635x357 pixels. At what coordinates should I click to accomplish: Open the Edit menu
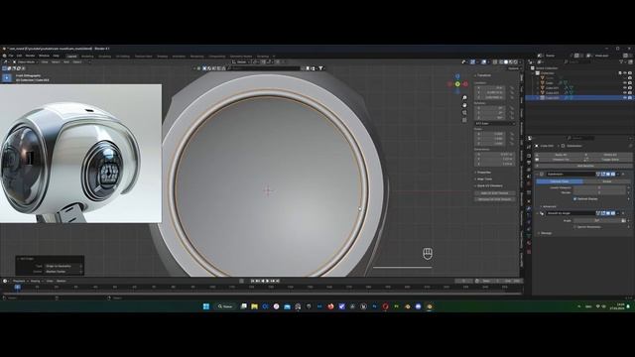pyautogui.click(x=19, y=56)
